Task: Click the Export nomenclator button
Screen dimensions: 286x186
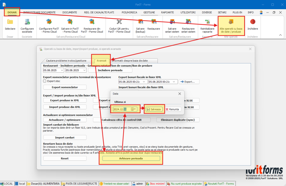Action: click(x=65, y=87)
